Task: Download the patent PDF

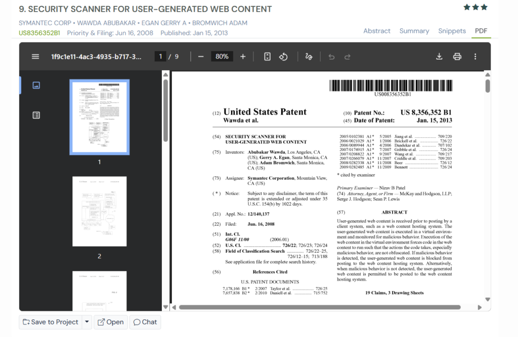Action: pyautogui.click(x=439, y=57)
